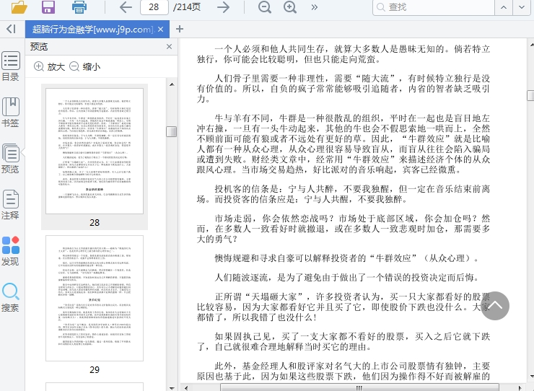Open the 搜索 search panel
The width and height of the screenshot is (534, 391).
(x=11, y=297)
